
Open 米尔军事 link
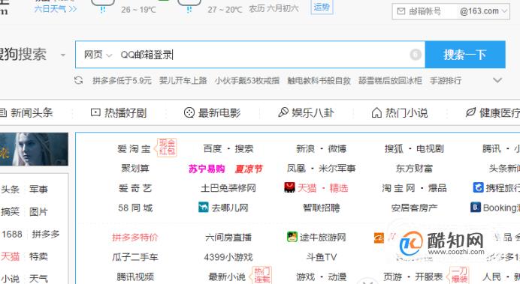[337, 169]
